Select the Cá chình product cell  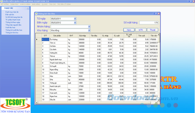(x=58, y=50)
